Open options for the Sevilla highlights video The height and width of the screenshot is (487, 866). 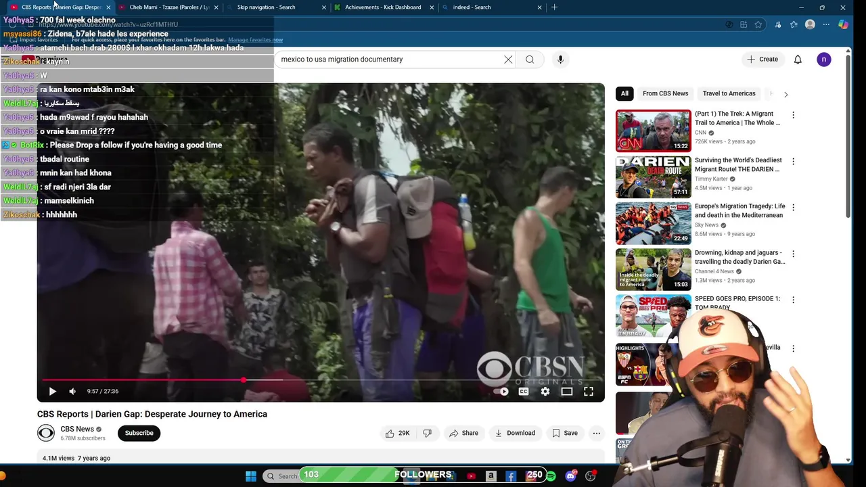tap(793, 348)
